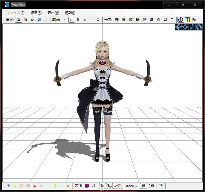Click the red-blue color square icon
Viewport: 205px width, 192px height.
click(87, 186)
